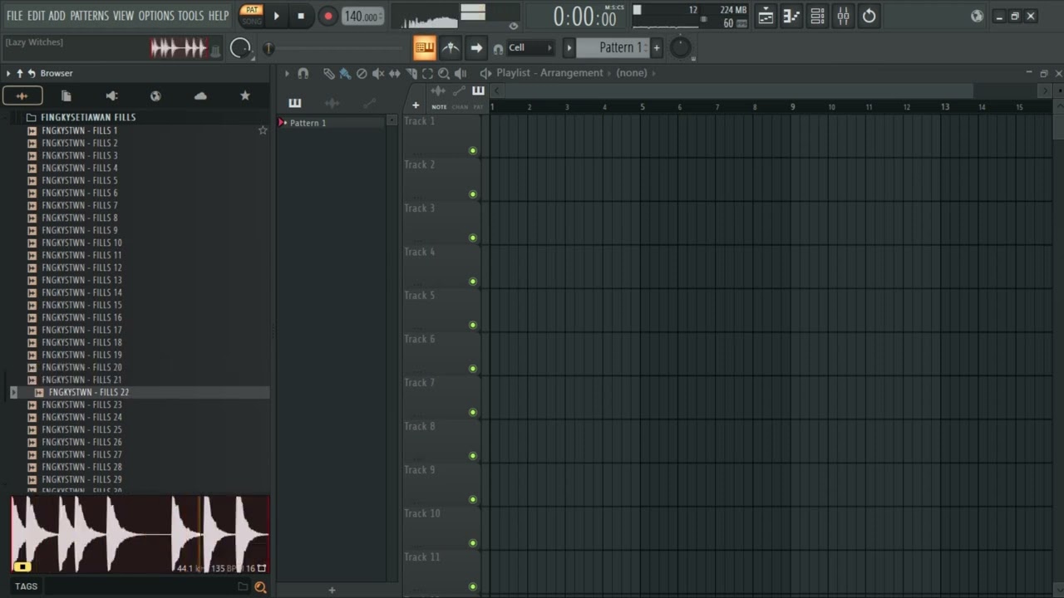Click the up arrow in Browser header

(20, 73)
